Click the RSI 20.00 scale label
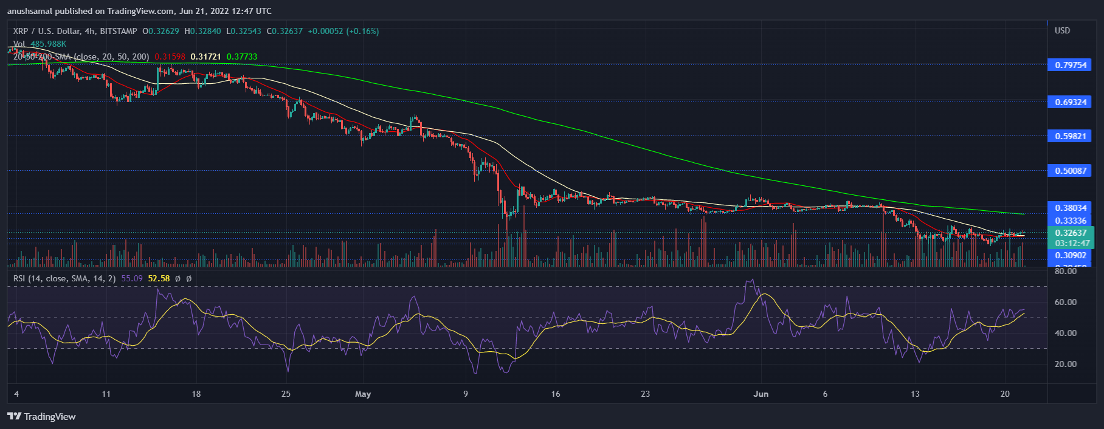Image resolution: width=1104 pixels, height=429 pixels. click(1065, 364)
